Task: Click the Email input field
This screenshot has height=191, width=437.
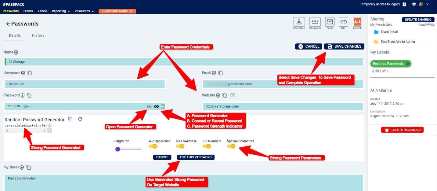Action: 283,84
